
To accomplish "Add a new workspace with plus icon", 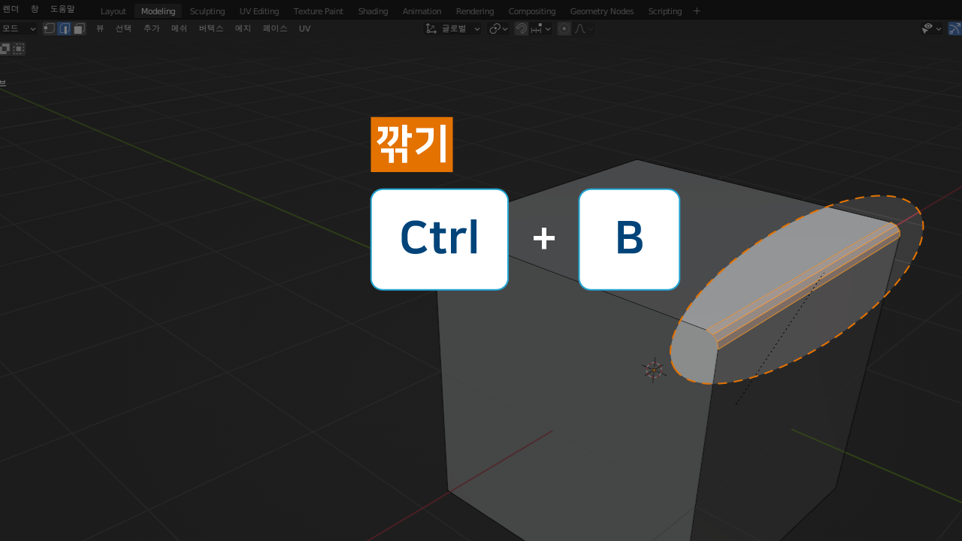I will pyautogui.click(x=697, y=11).
